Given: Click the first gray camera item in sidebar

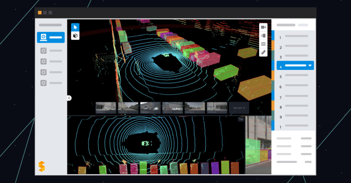Looking at the screenshot, I should click(x=51, y=51).
